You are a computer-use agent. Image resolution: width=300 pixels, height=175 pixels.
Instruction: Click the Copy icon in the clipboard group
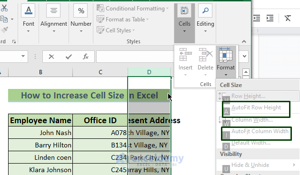point(4,19)
